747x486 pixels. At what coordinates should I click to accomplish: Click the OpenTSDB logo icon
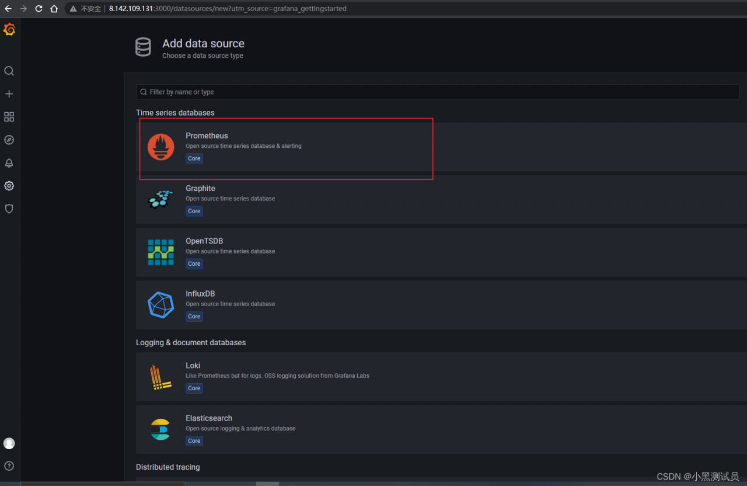[160, 252]
